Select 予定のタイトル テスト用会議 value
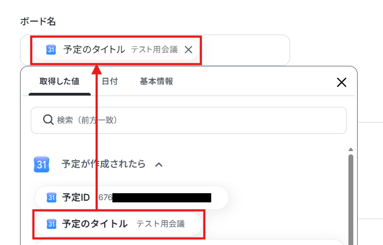The width and height of the screenshot is (383, 245). tap(119, 224)
